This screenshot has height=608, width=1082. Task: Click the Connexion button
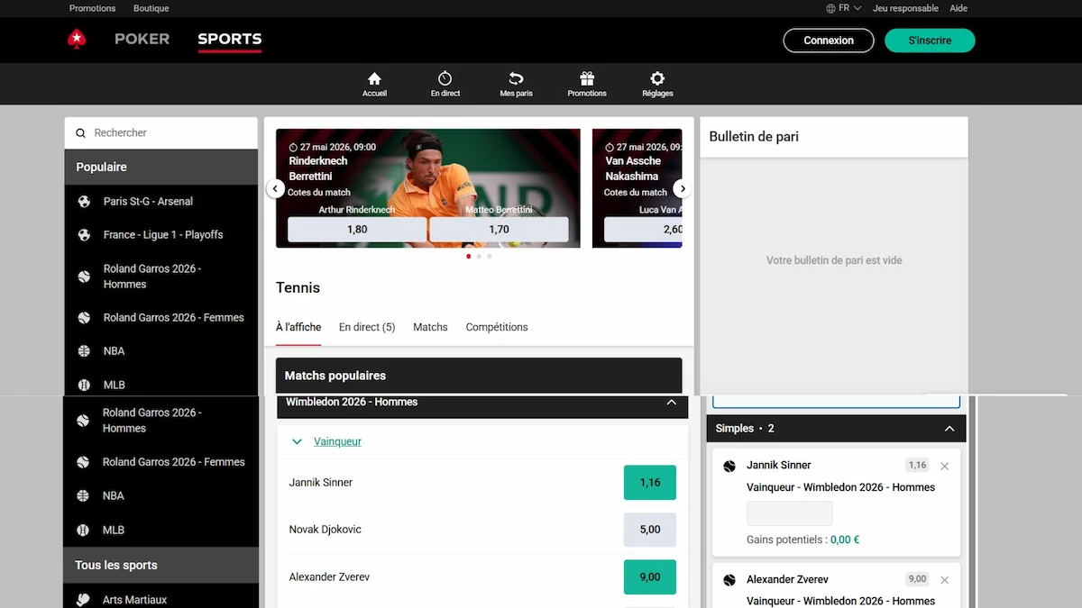829,41
